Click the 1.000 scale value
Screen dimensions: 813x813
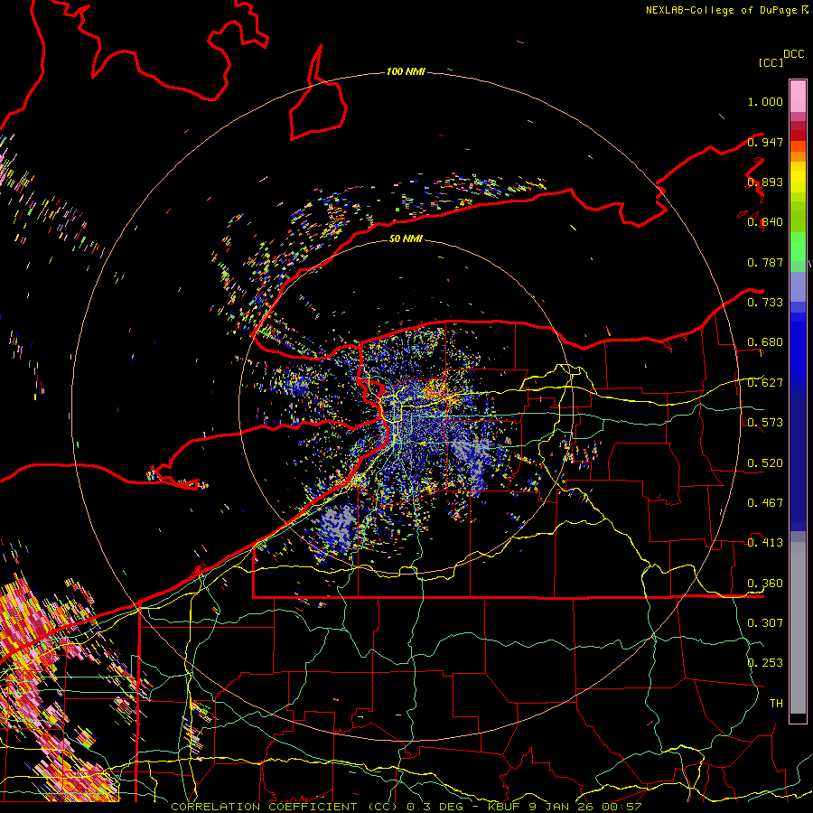click(x=765, y=101)
